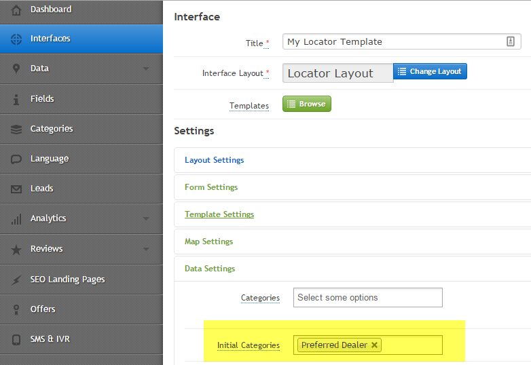Viewport: 531px width, 365px height.
Task: Click the Language speech bubble icon
Action: click(16, 159)
